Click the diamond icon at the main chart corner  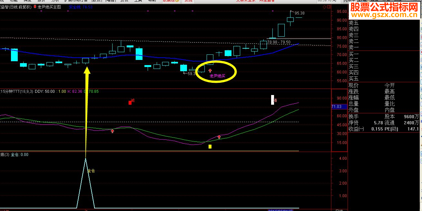[324, 7]
